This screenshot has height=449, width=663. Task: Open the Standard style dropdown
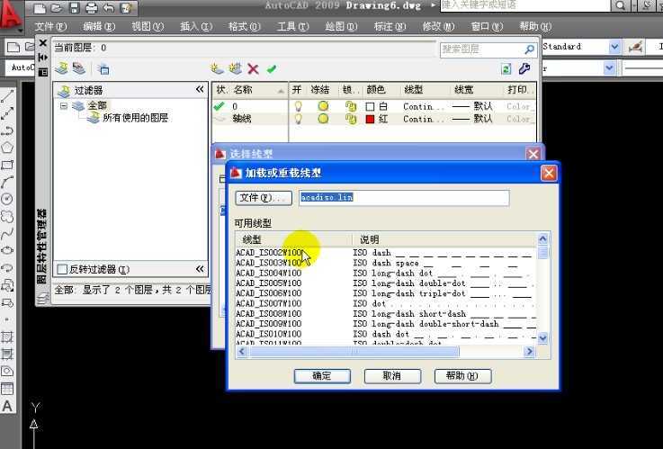[x=614, y=47]
